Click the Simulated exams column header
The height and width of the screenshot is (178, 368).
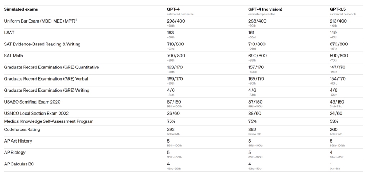coord(21,9)
